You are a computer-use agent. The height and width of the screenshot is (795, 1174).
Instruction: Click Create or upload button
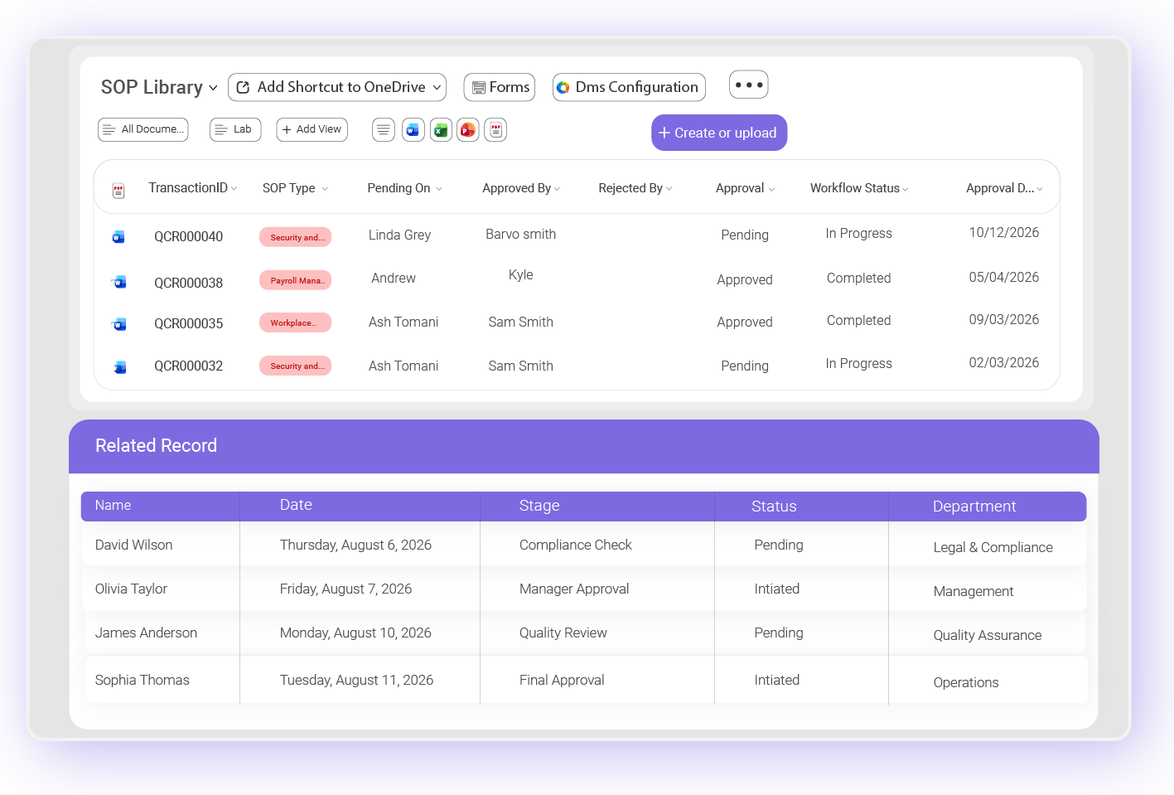(x=719, y=133)
